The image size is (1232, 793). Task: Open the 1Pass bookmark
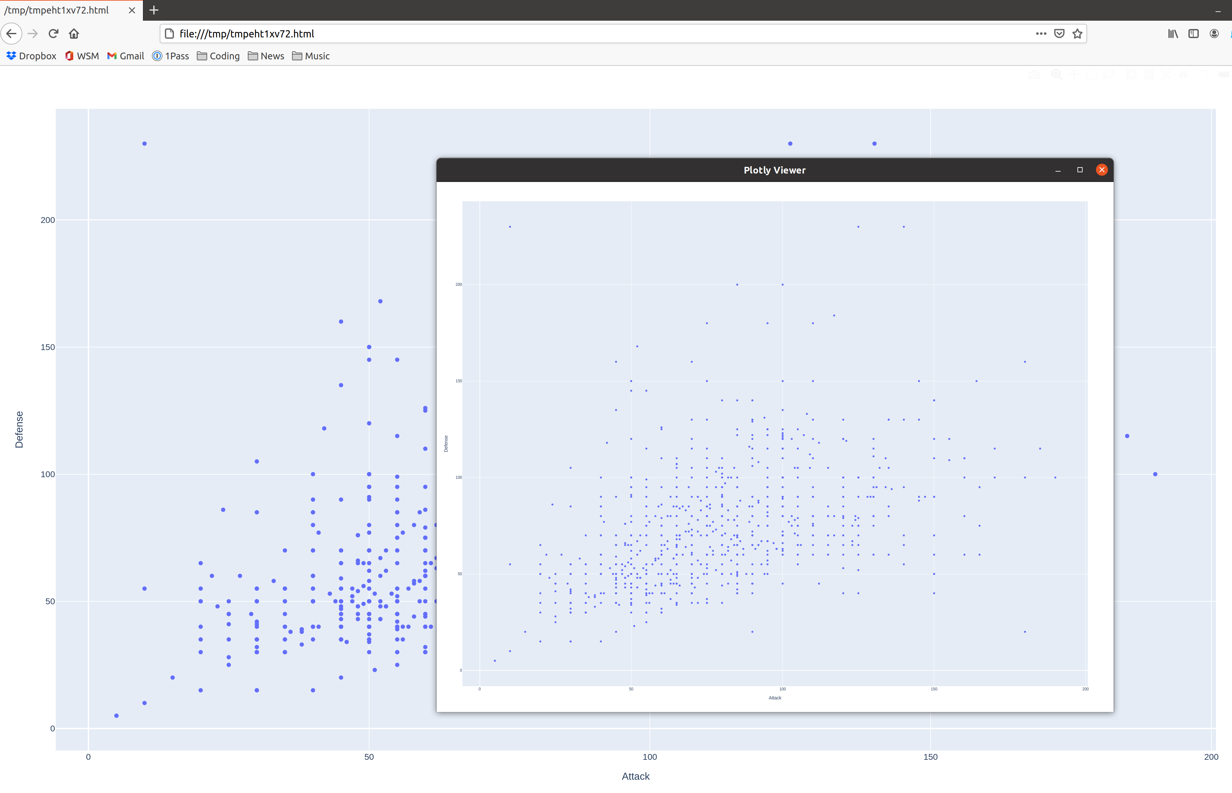(170, 55)
